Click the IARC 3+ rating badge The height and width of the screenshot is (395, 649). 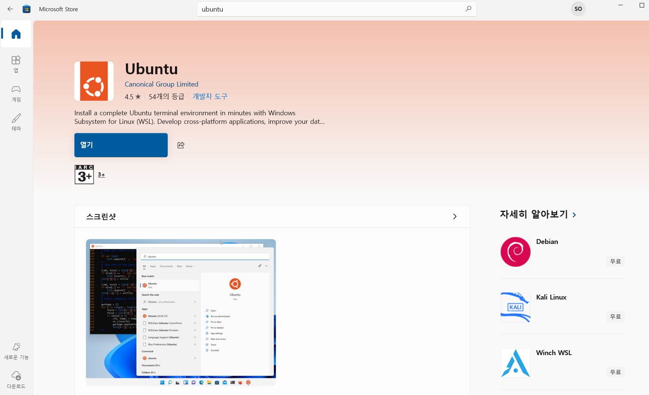[x=84, y=175]
